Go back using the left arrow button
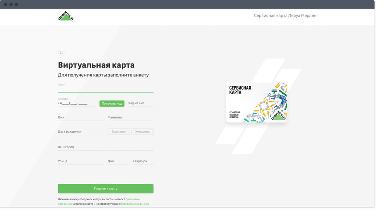385x210 pixels. (61, 53)
